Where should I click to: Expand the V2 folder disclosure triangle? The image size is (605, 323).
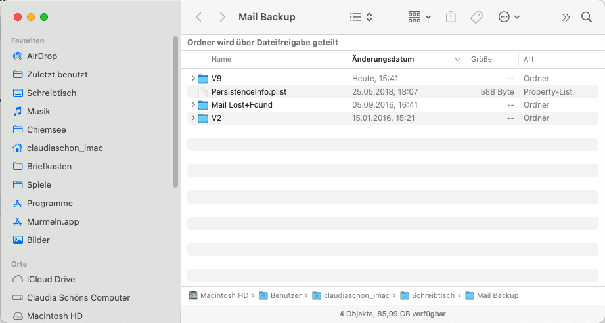(192, 118)
